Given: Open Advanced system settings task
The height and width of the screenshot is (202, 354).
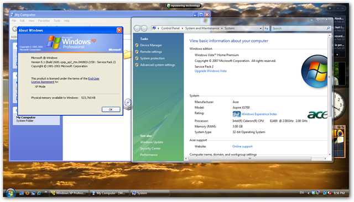Looking at the screenshot, I should tap(158, 65).
